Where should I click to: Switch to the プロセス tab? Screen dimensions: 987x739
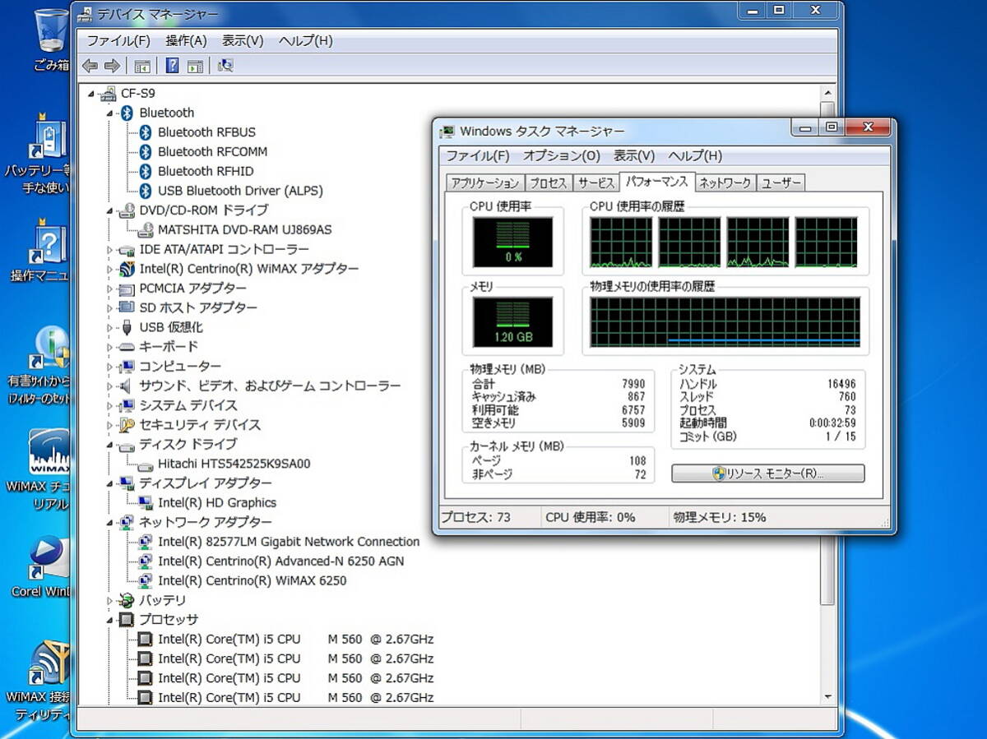(548, 183)
